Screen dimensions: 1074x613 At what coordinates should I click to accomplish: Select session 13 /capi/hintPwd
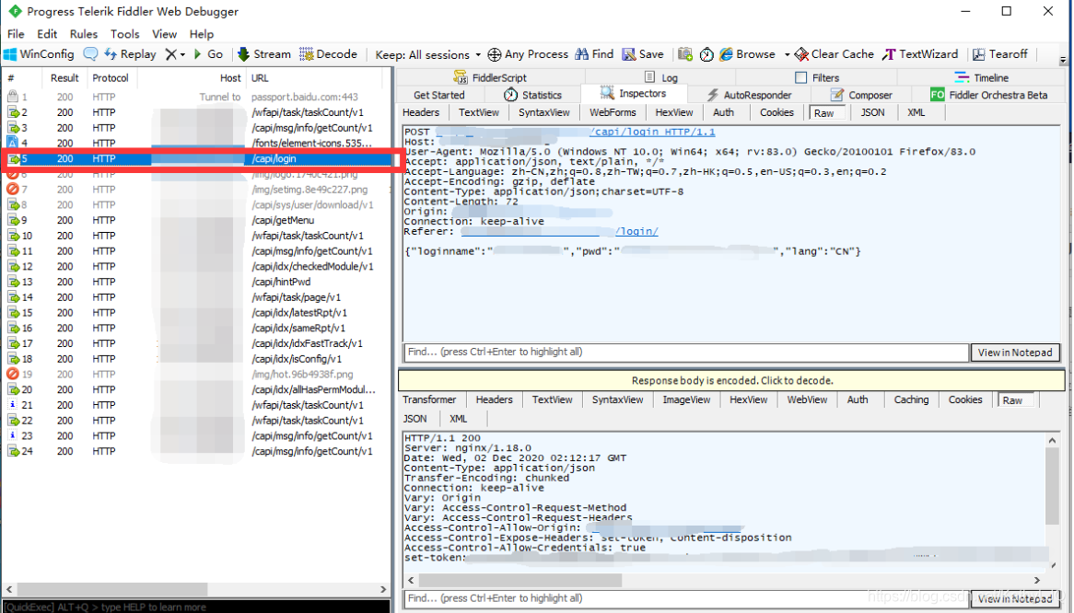[196, 282]
